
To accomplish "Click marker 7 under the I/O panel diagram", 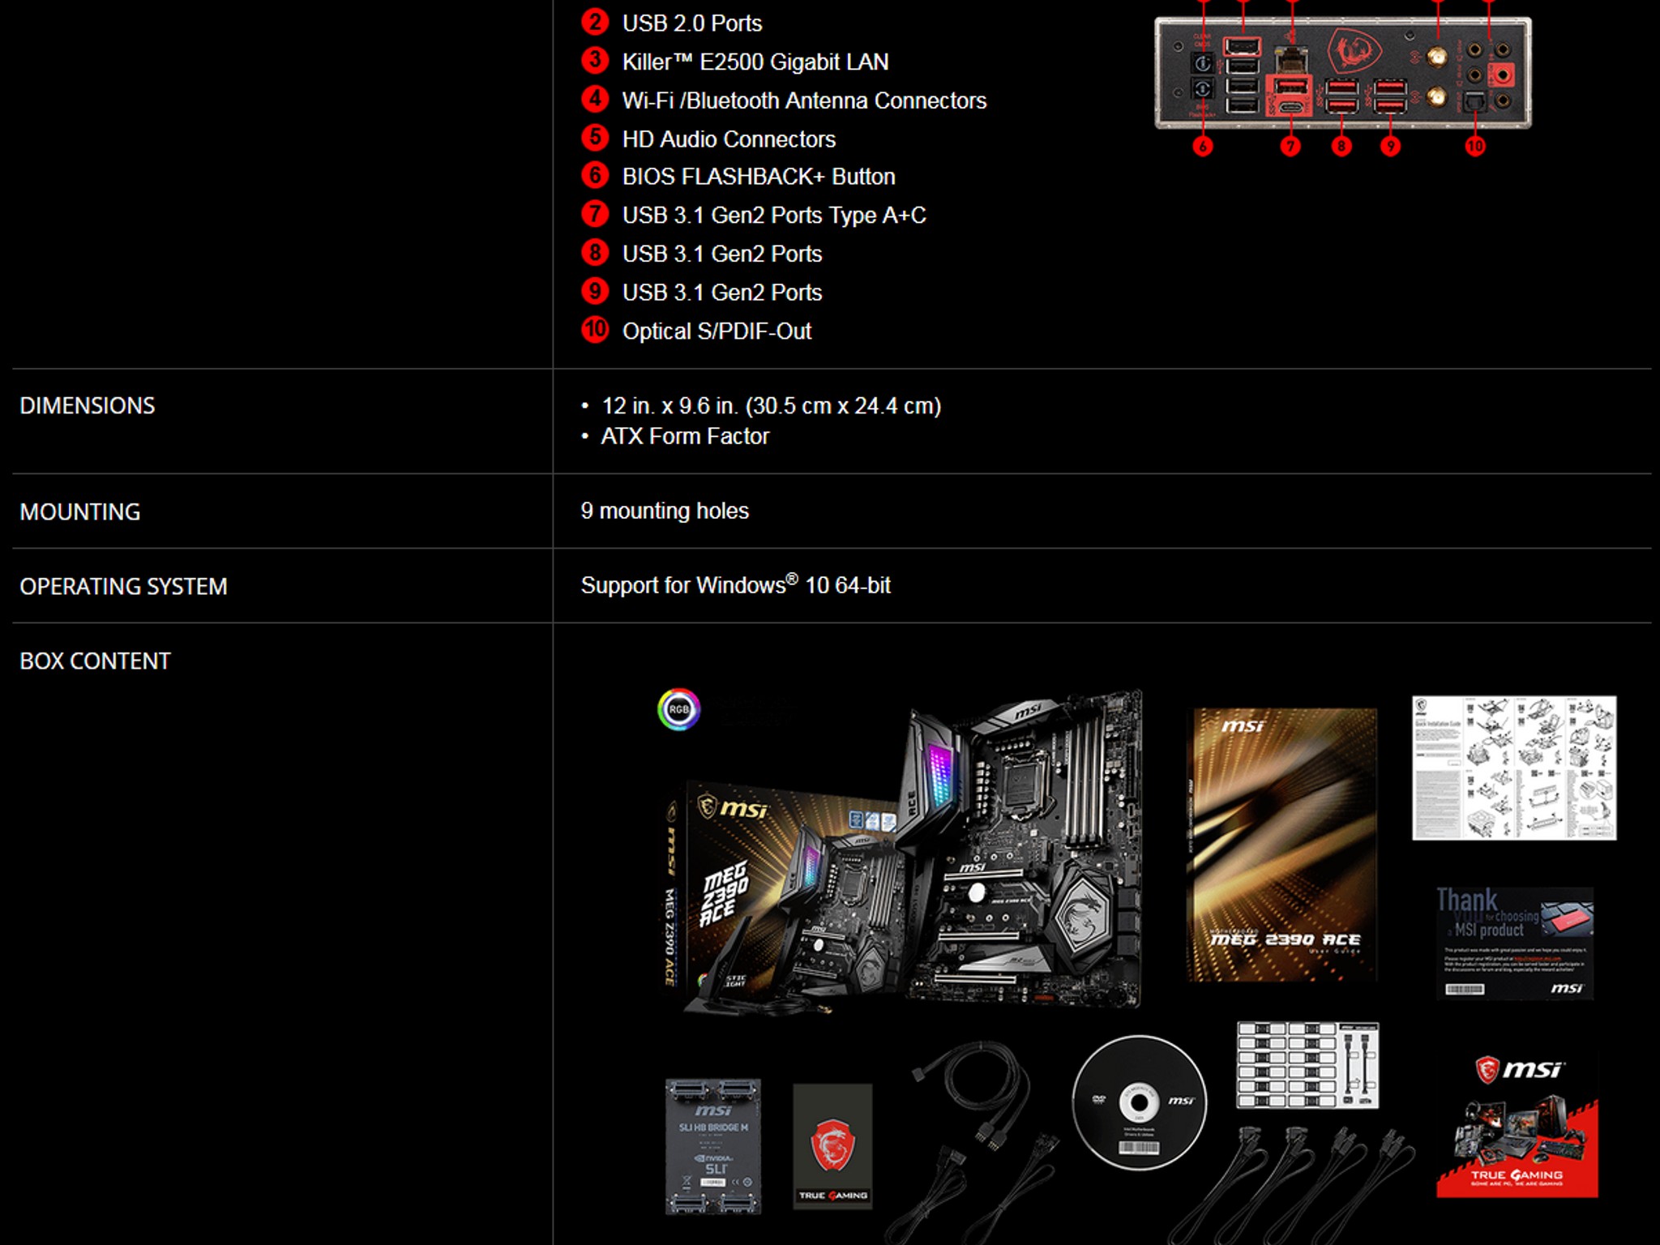I will tap(1290, 147).
